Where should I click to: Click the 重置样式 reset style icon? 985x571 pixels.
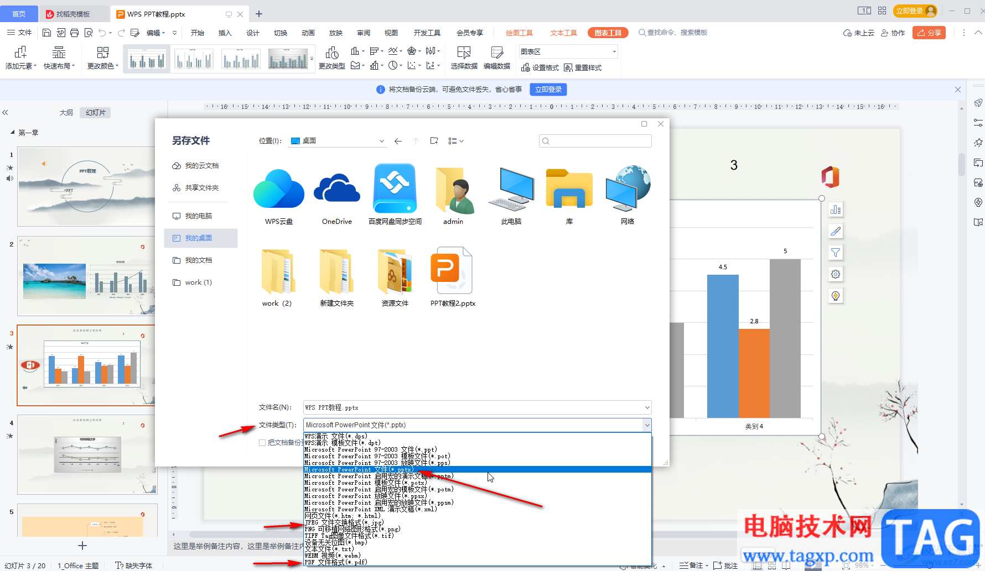tap(568, 67)
